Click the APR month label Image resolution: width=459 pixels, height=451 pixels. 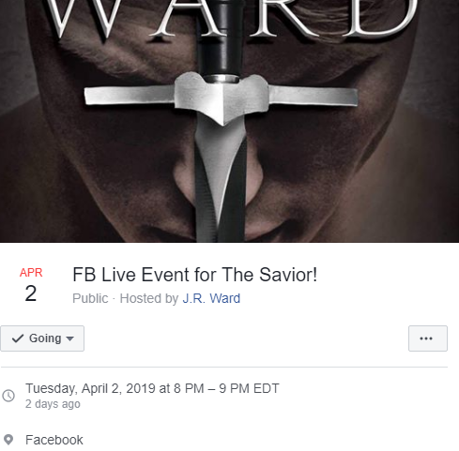pyautogui.click(x=31, y=273)
